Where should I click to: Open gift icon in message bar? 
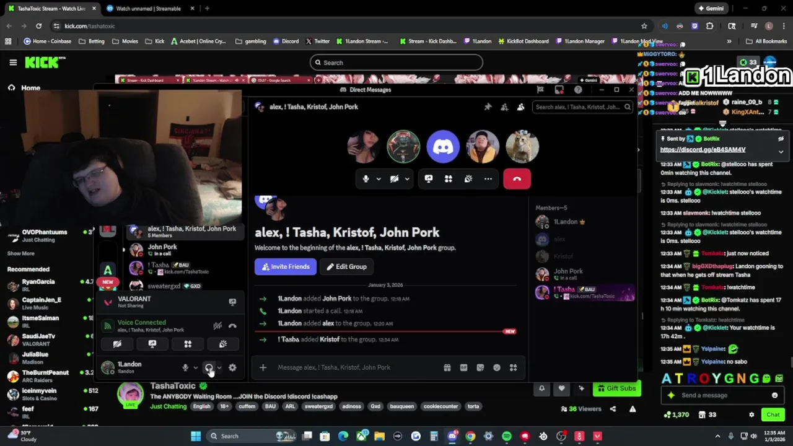click(x=447, y=367)
